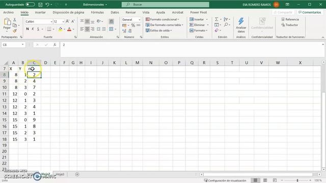Click the Merge and Center icon
This screenshot has height=183, width=326.
coord(112,29)
